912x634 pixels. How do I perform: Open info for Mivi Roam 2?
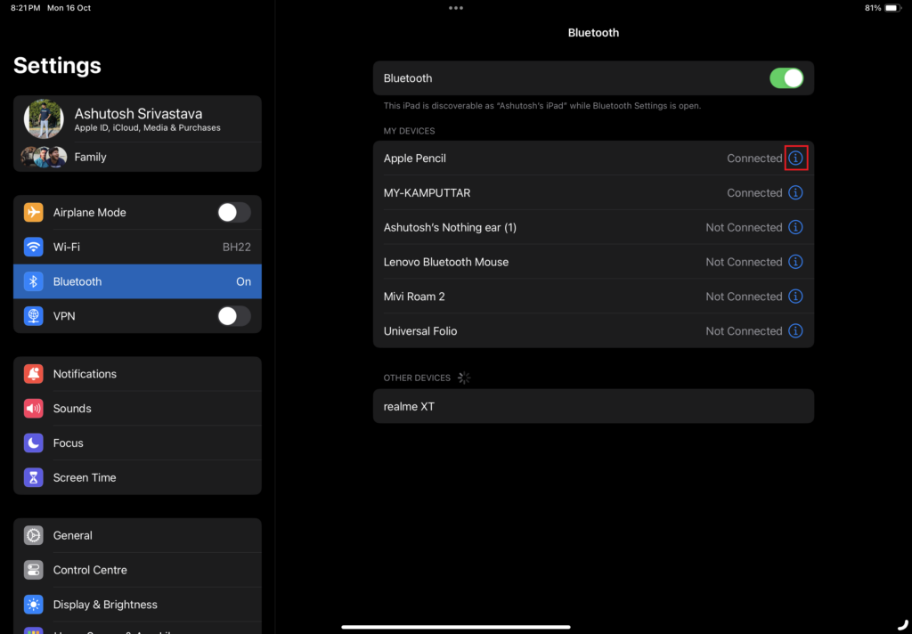[x=795, y=297]
